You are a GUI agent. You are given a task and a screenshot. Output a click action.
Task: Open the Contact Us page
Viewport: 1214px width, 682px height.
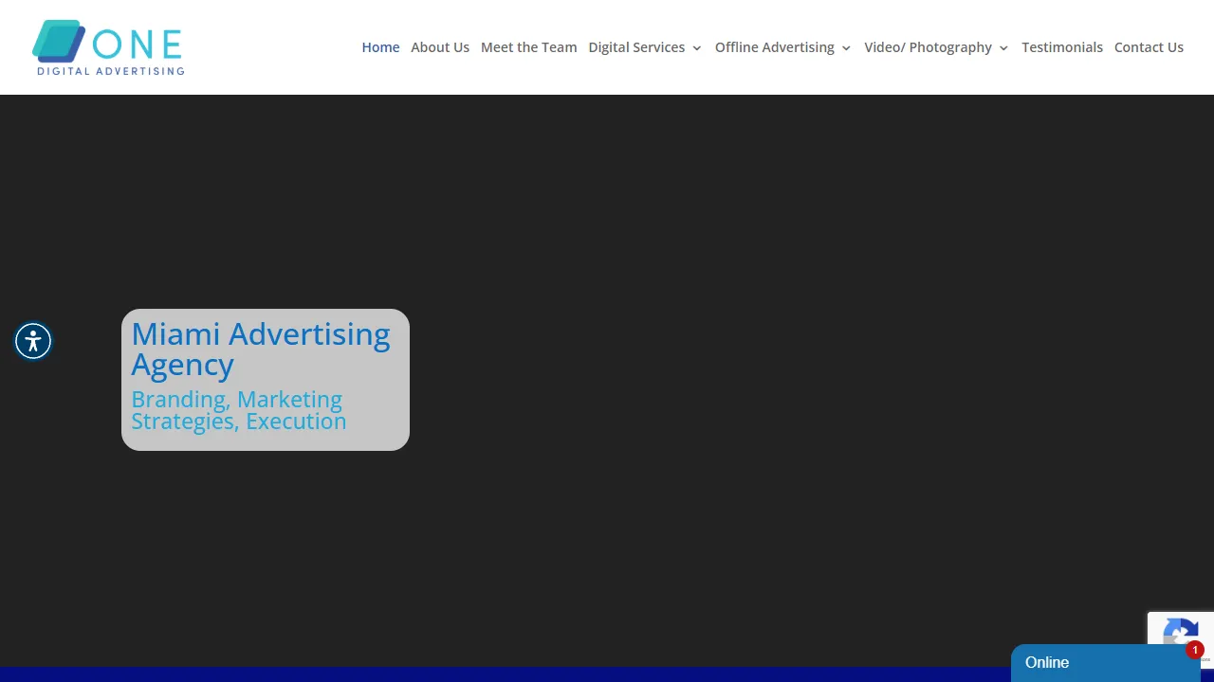(1149, 47)
